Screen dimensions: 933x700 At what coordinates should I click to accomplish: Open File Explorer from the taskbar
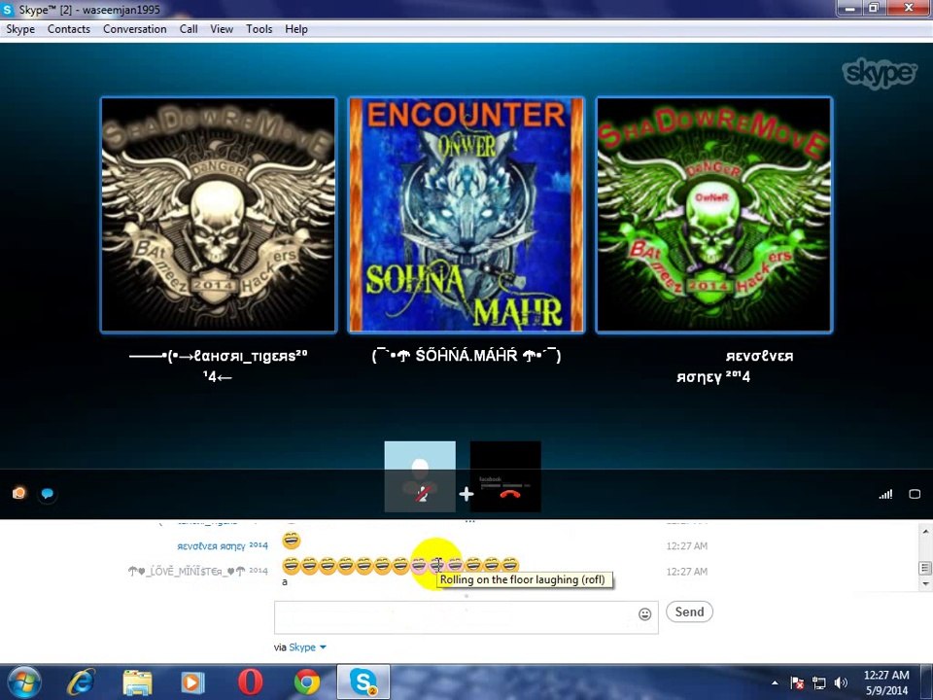(x=137, y=682)
